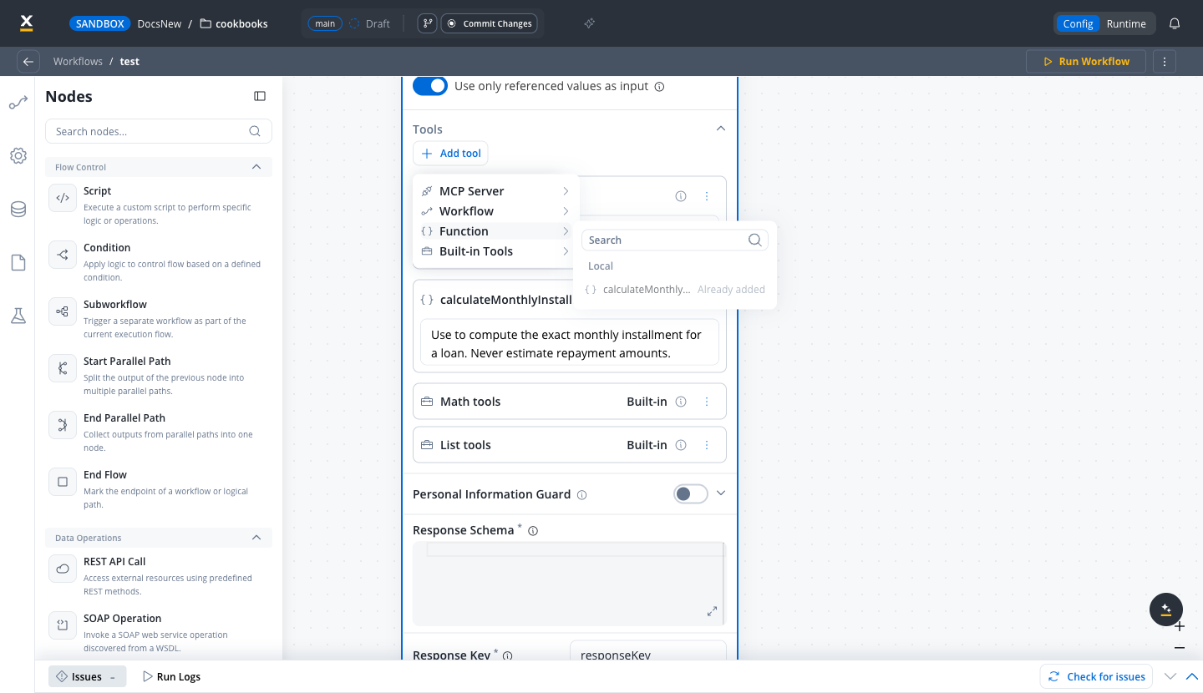The width and height of the screenshot is (1203, 693).
Task: Select the SOAP Operation node icon
Action: pyautogui.click(x=63, y=625)
